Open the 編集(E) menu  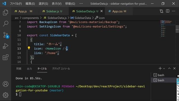pos(30,4)
